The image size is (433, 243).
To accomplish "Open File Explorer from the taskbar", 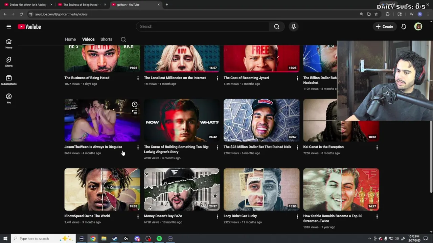I will coord(104,239).
